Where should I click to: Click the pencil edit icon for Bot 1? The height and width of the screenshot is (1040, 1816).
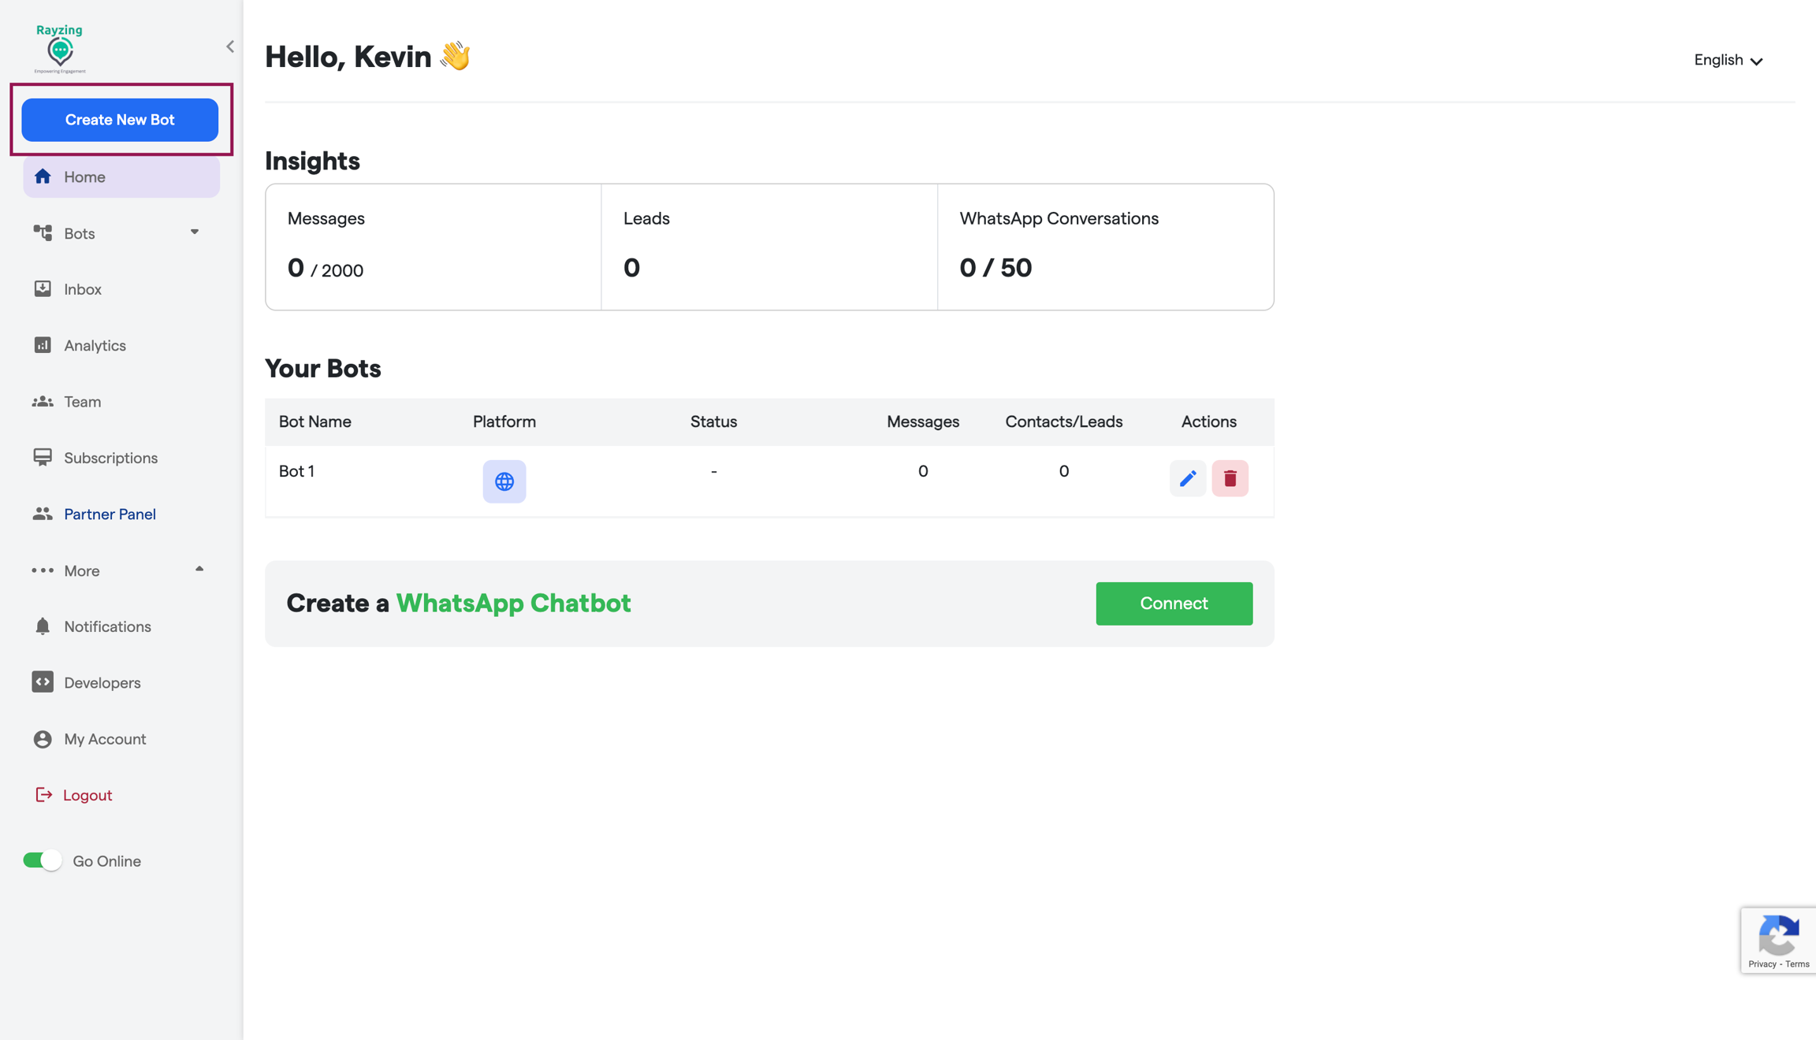pos(1187,478)
